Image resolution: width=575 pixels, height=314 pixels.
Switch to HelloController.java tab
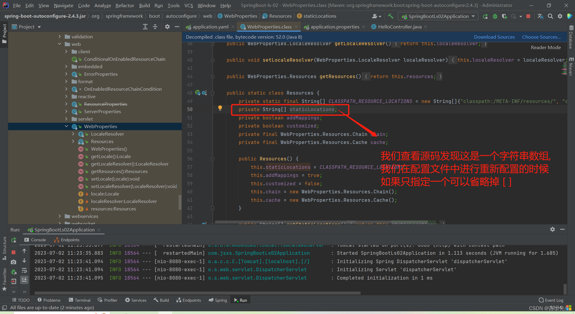coord(400,27)
